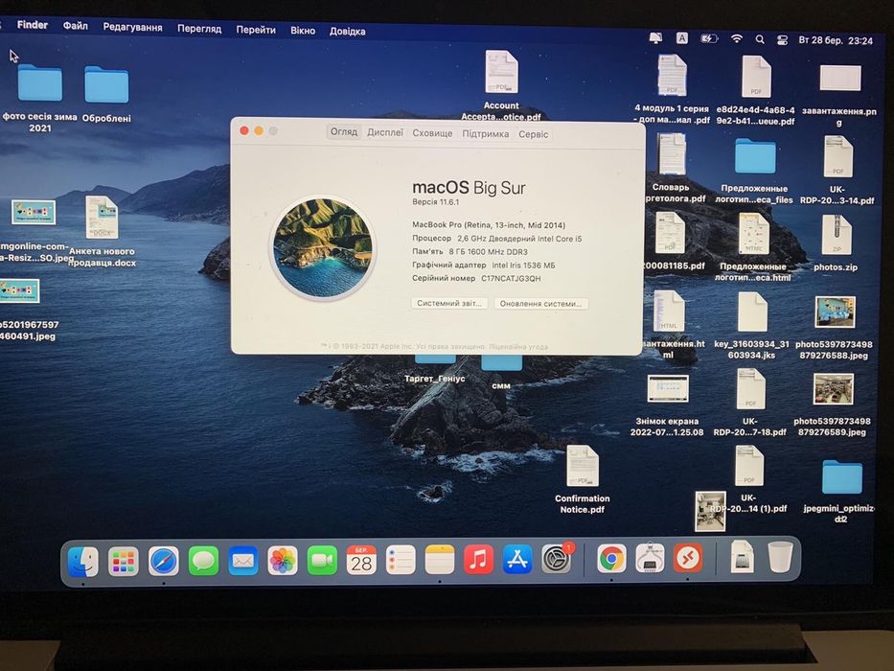Image resolution: width=894 pixels, height=671 pixels.
Task: Select the Оброблені folder on desktop
Action: click(106, 85)
